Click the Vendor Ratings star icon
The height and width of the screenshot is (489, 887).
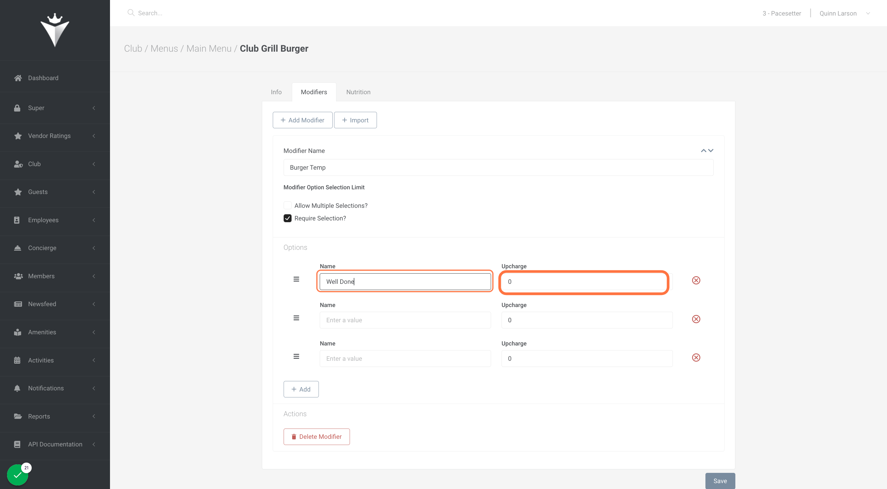18,136
